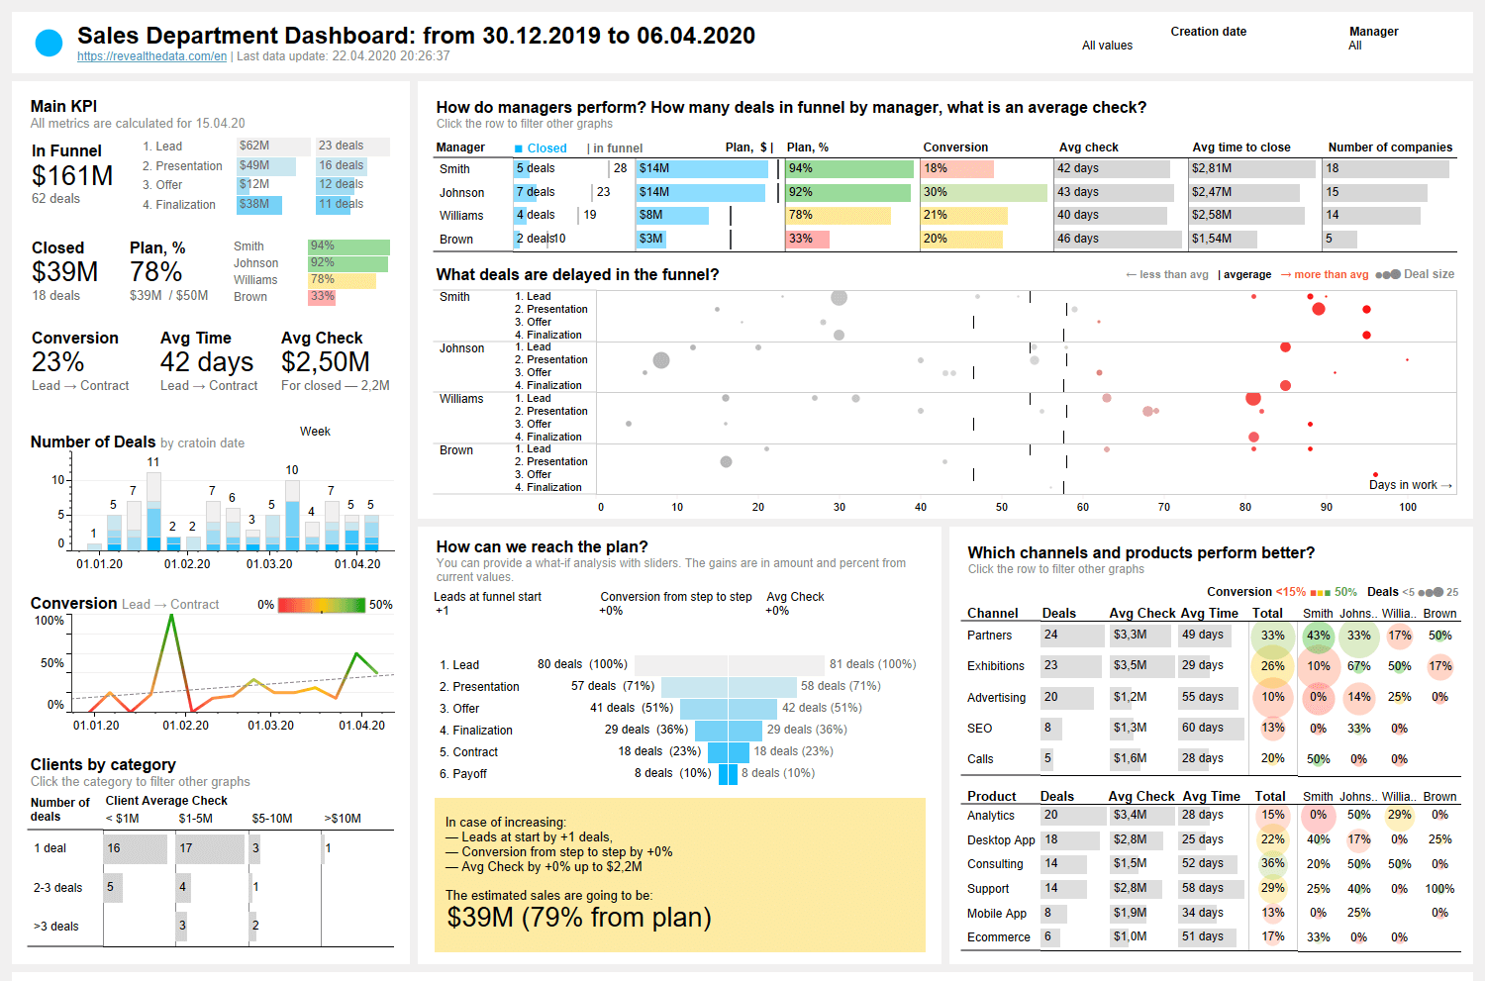Click the blue circle logo beside the title
This screenshot has height=981, width=1486.
[49, 43]
